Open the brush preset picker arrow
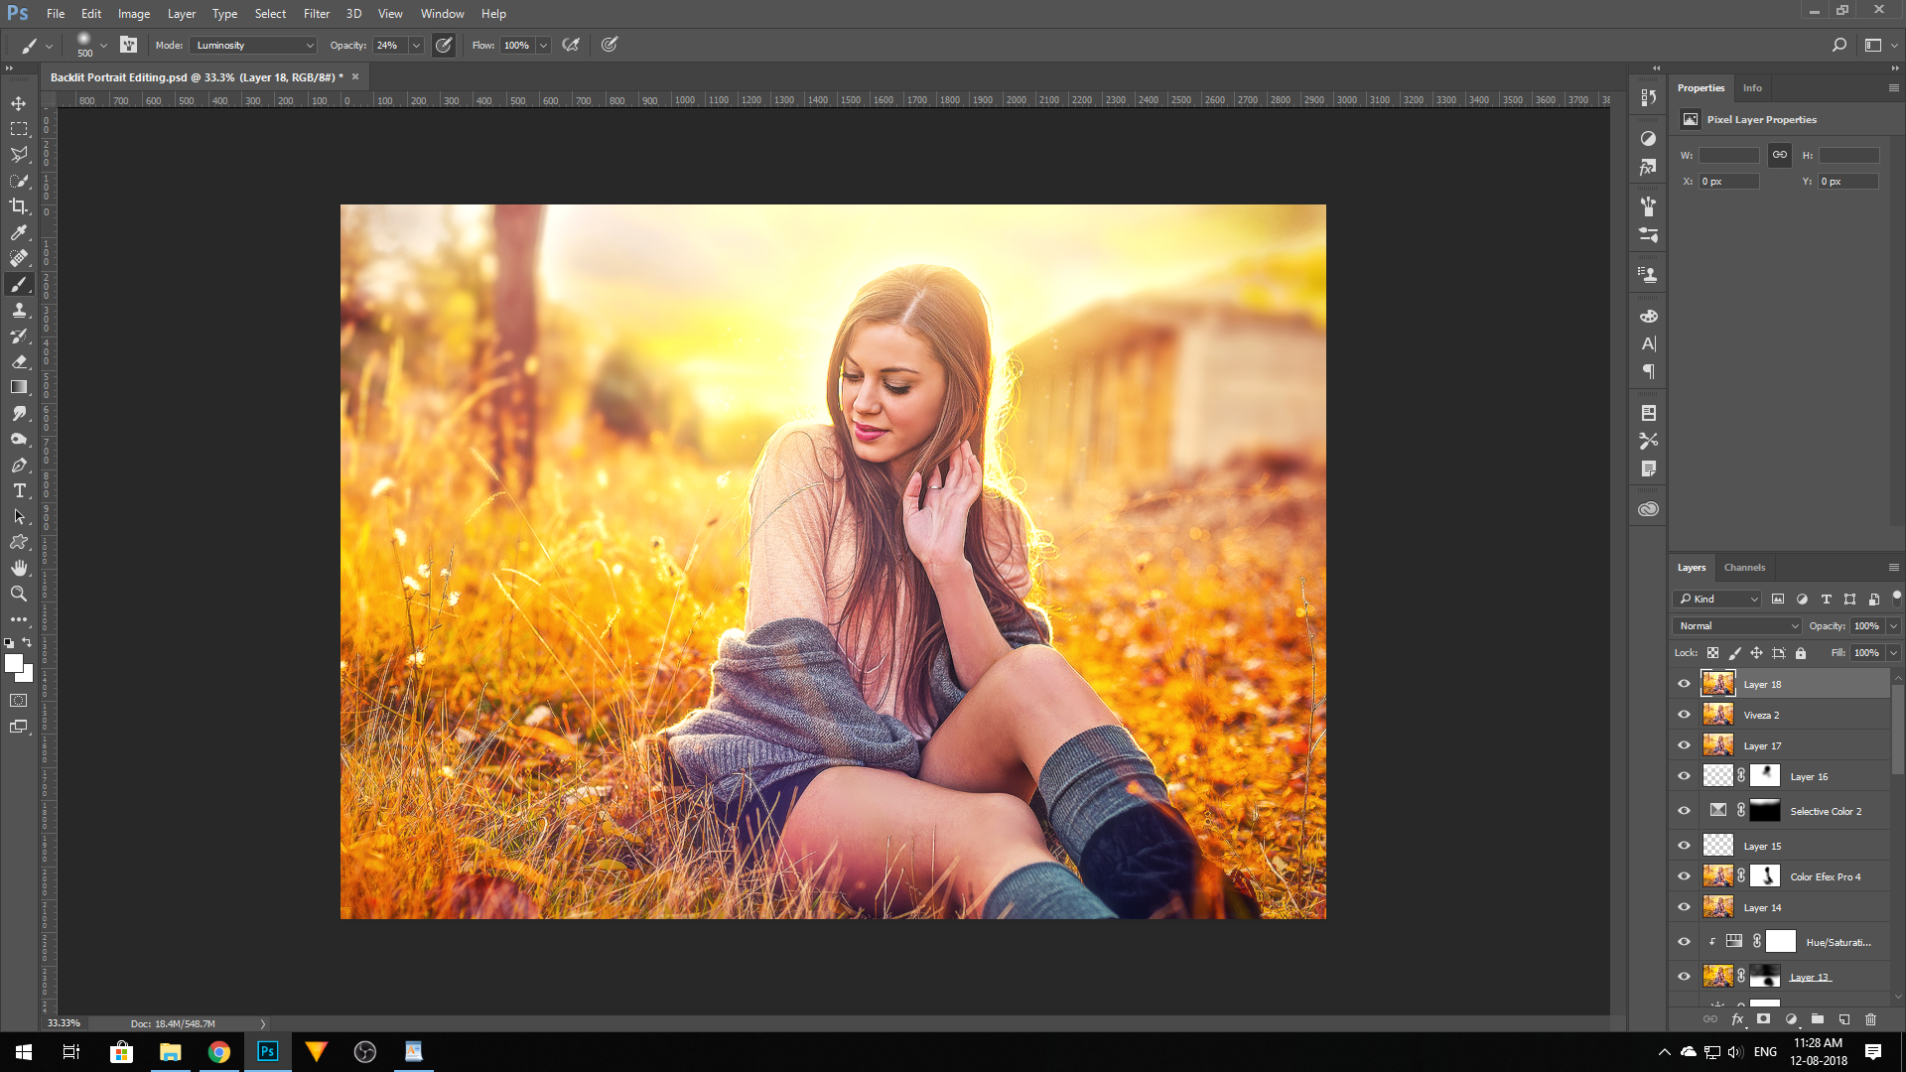This screenshot has width=1906, height=1072. tap(103, 45)
